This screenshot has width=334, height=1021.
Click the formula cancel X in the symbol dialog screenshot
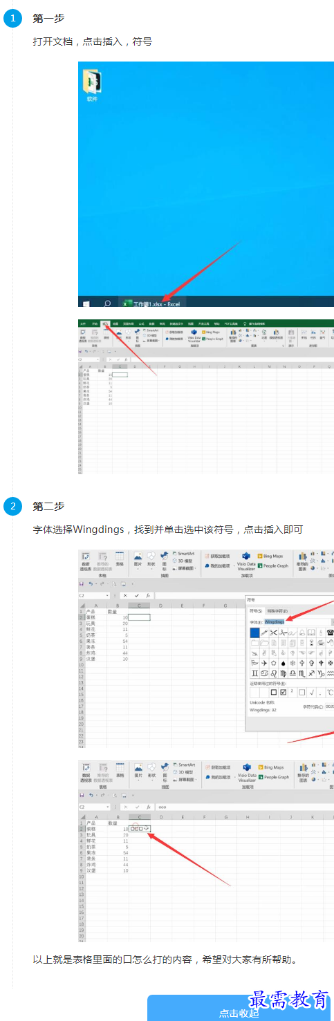pyautogui.click(x=124, y=595)
